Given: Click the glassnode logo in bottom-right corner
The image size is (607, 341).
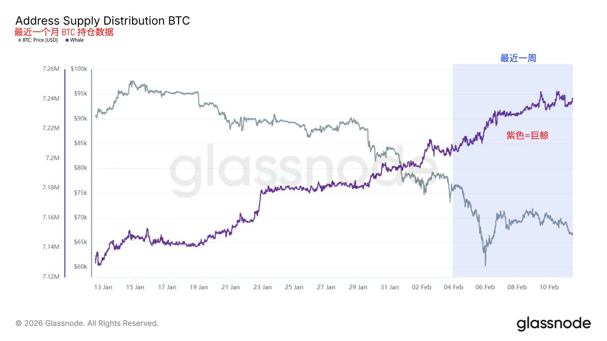Looking at the screenshot, I should (553, 323).
